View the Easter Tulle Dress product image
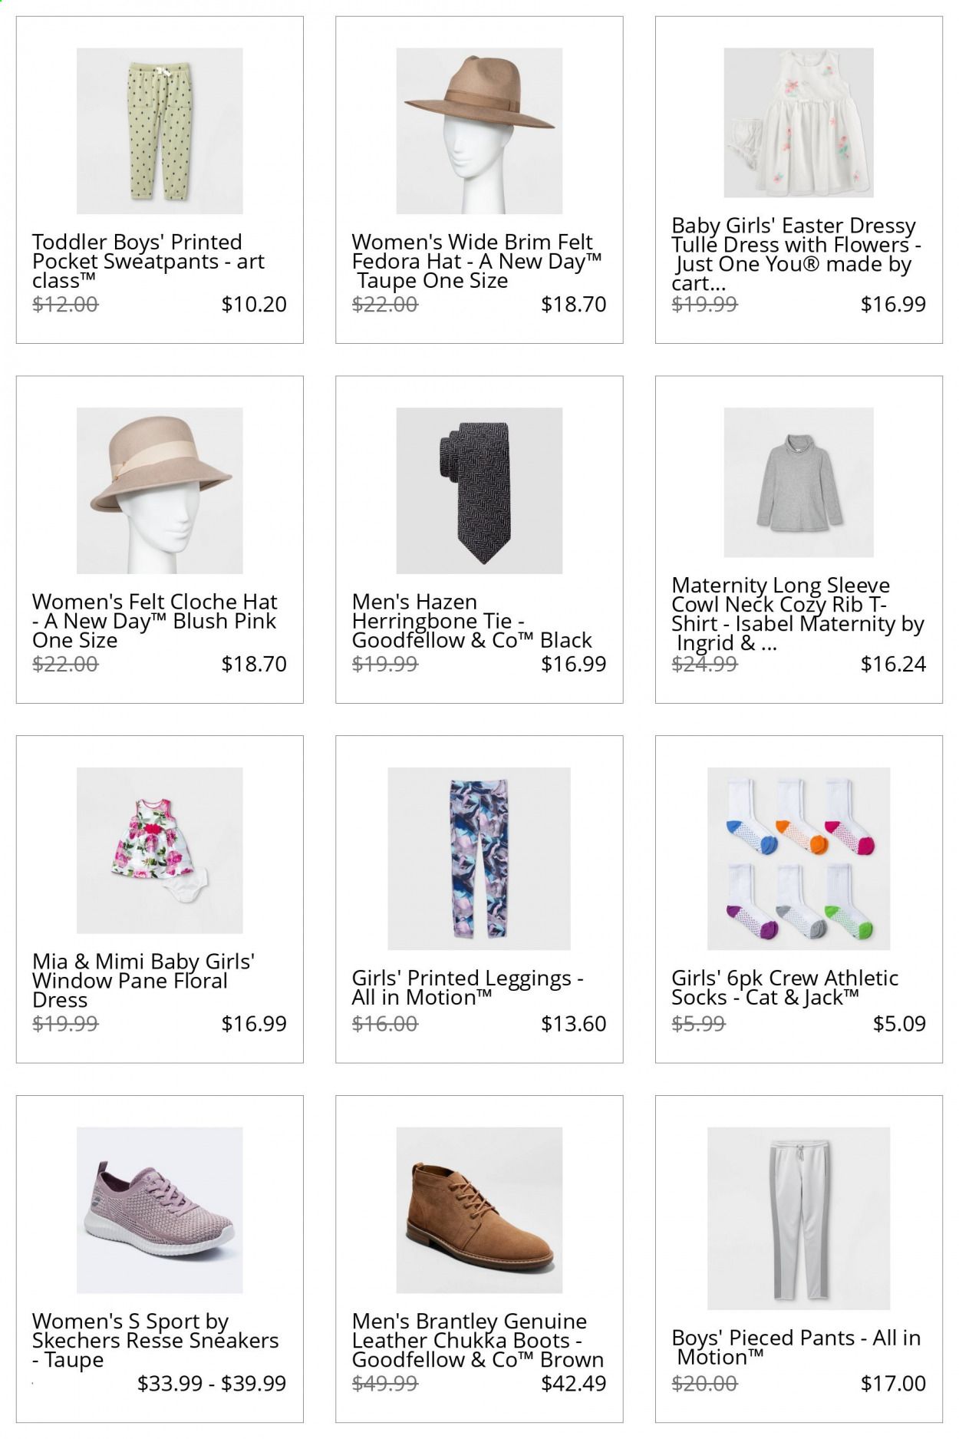Image resolution: width=959 pixels, height=1439 pixels. tap(799, 123)
